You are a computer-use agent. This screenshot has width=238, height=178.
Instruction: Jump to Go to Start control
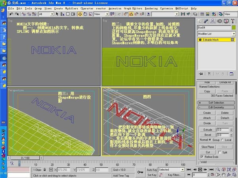coord(189,170)
